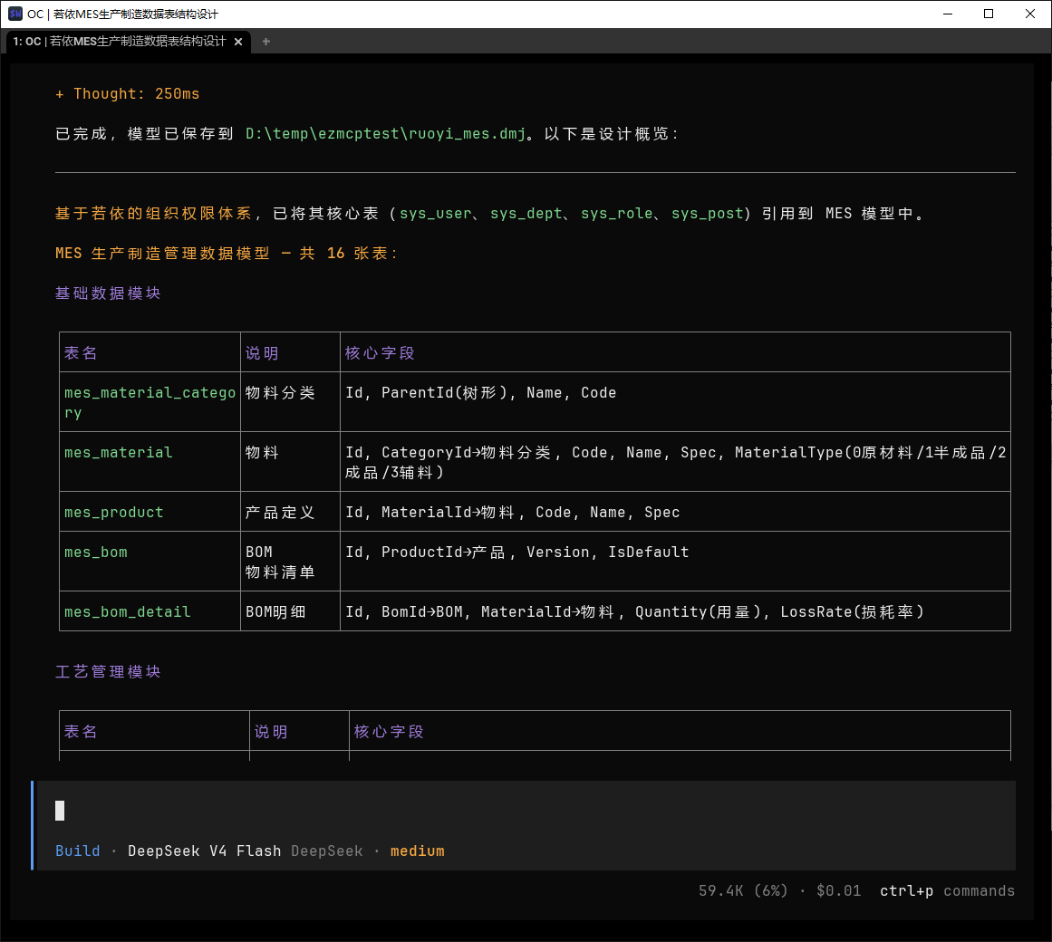Close the 若依MES tab
The width and height of the screenshot is (1052, 942).
(x=238, y=42)
